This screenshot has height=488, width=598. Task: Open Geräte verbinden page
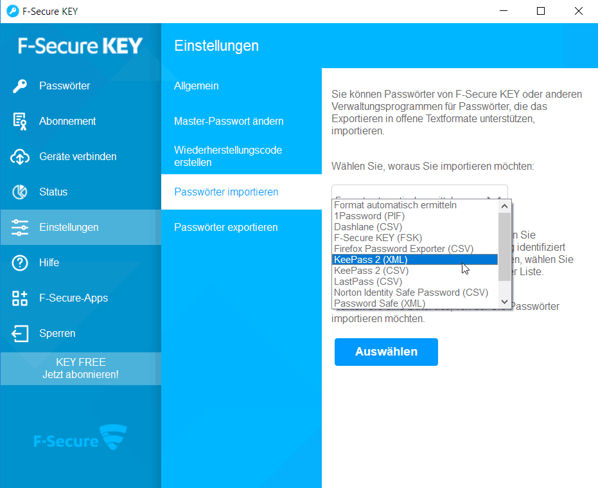click(81, 156)
